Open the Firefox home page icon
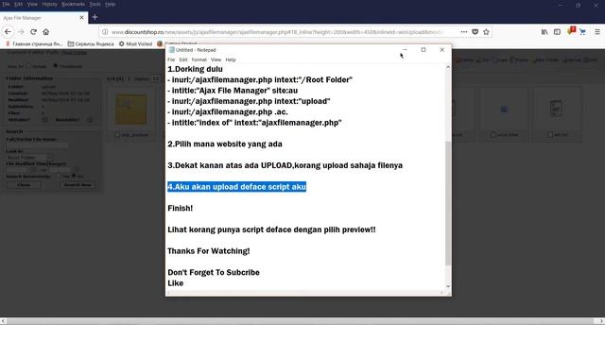Image resolution: width=605 pixels, height=340 pixels. tap(46, 32)
